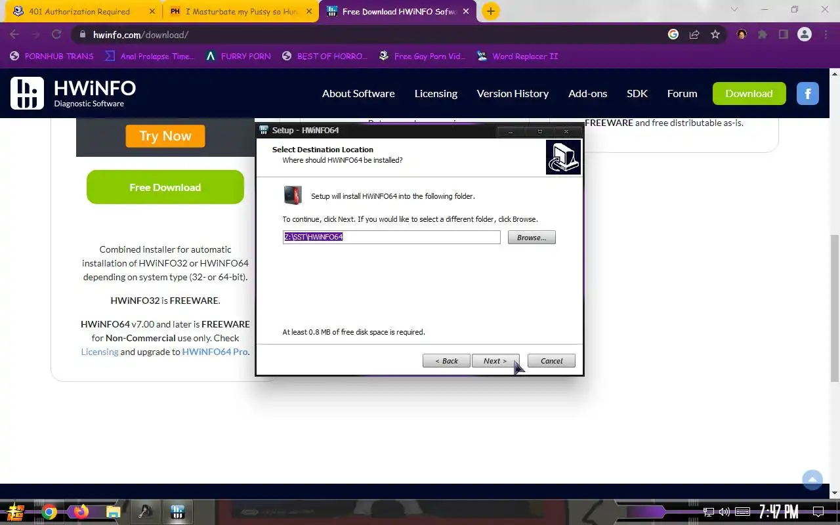Open the Chrome three-dot menu

(825, 35)
